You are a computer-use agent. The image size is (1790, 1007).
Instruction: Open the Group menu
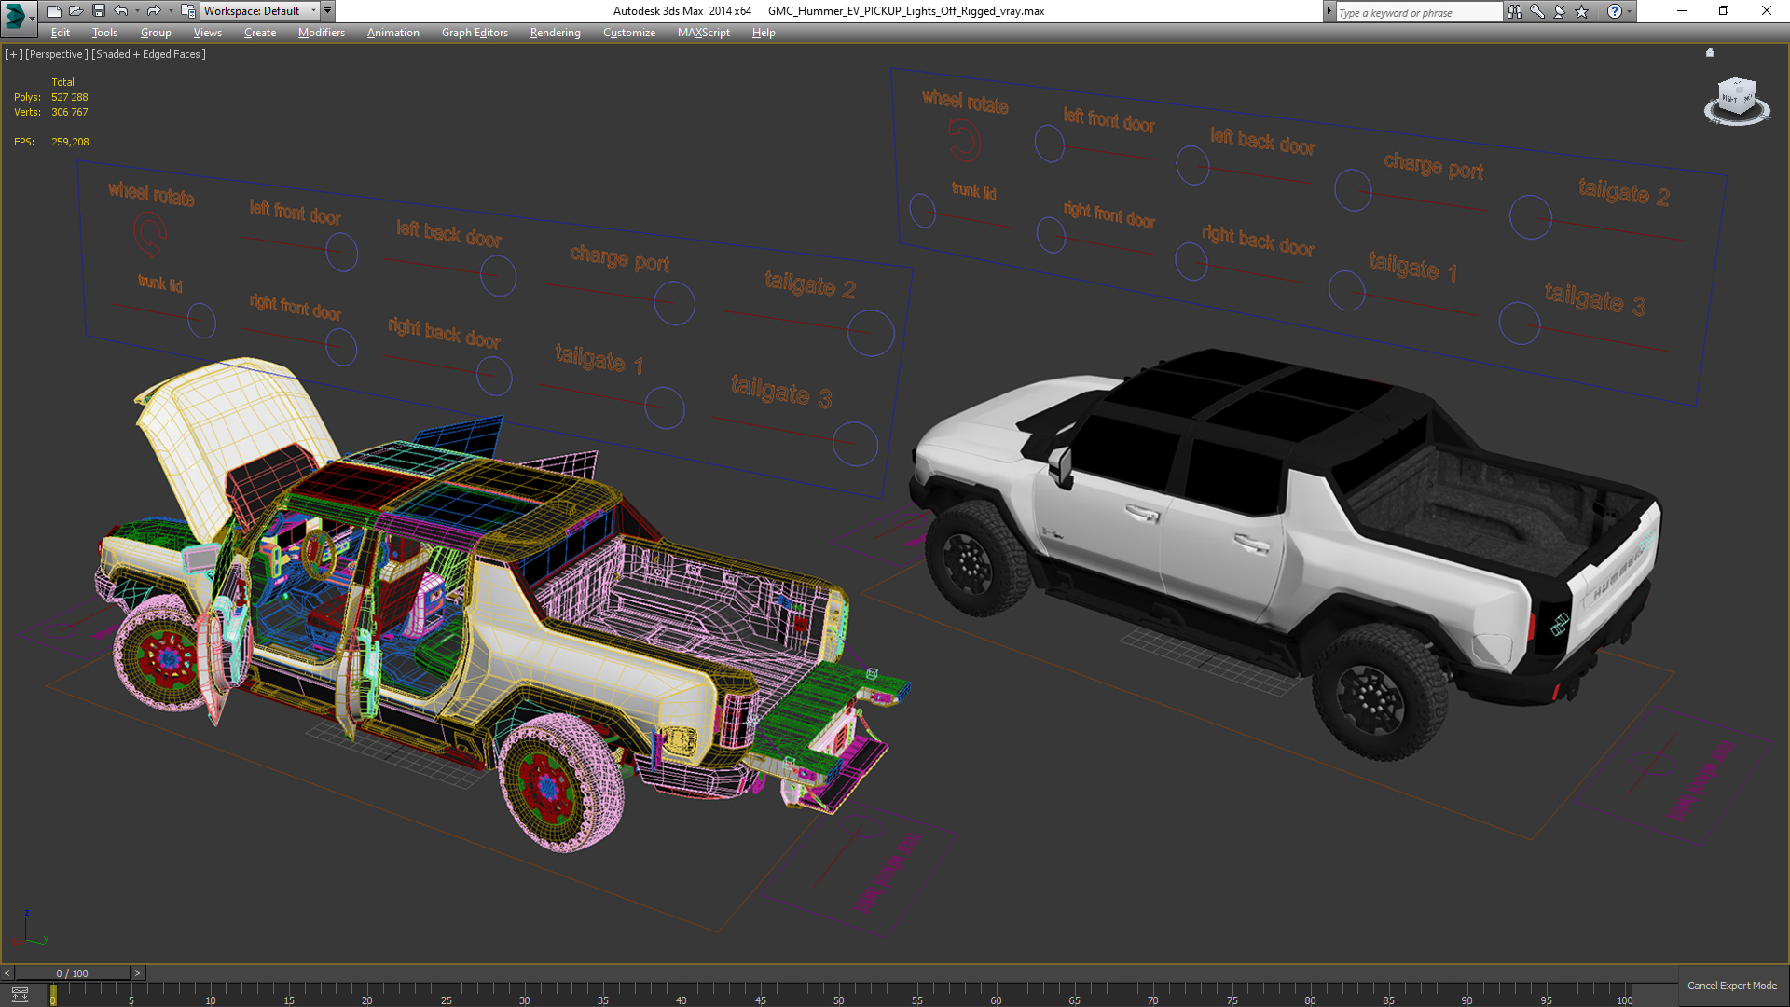pyautogui.click(x=156, y=33)
